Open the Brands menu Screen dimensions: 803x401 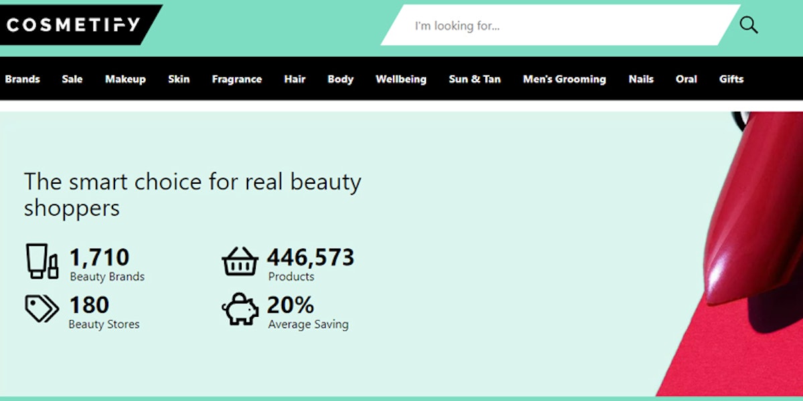23,79
